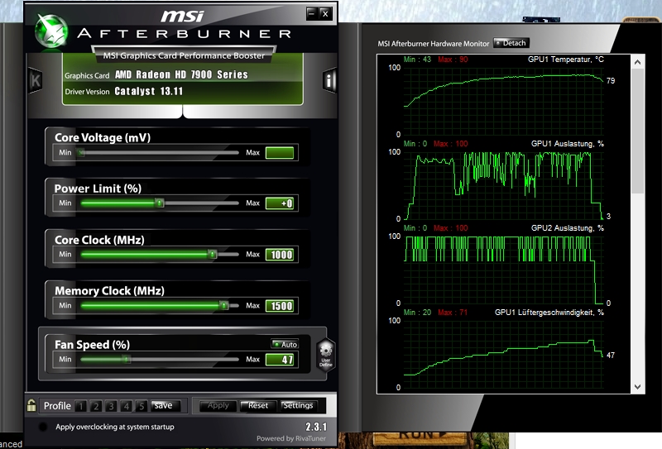This screenshot has width=662, height=449.
Task: Click the profile Save button
Action: pyautogui.click(x=165, y=405)
